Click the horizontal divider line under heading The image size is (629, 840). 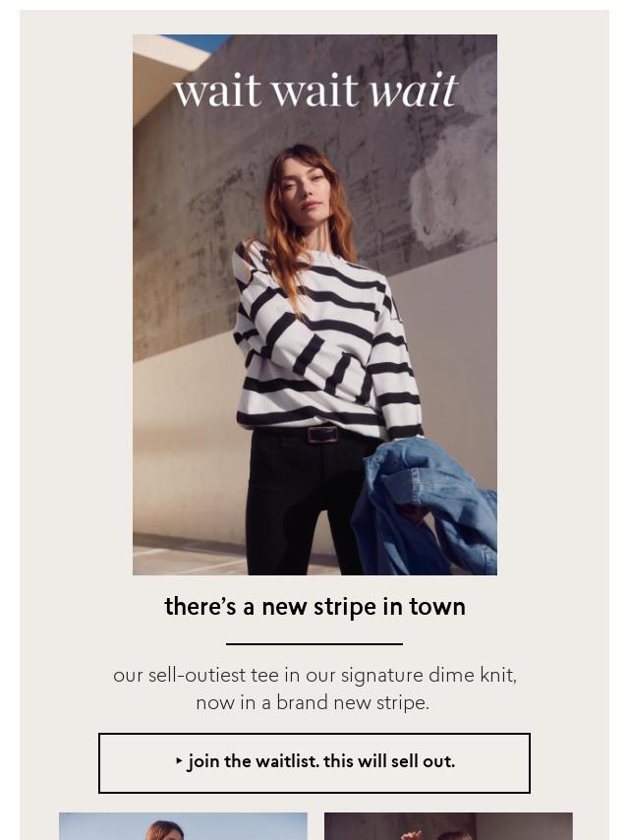314,644
